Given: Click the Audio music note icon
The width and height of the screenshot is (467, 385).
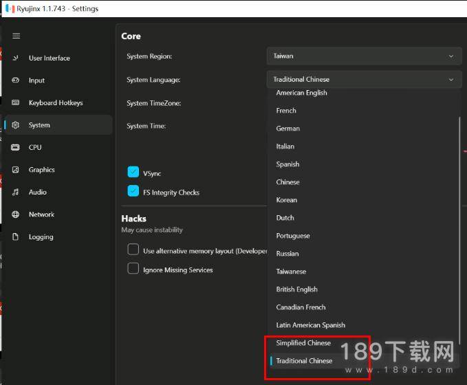Looking at the screenshot, I should click(16, 192).
